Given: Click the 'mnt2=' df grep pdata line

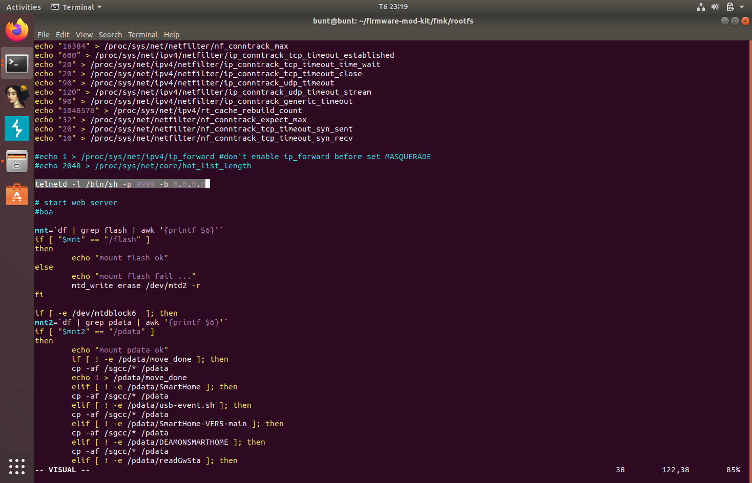Looking at the screenshot, I should pos(131,322).
